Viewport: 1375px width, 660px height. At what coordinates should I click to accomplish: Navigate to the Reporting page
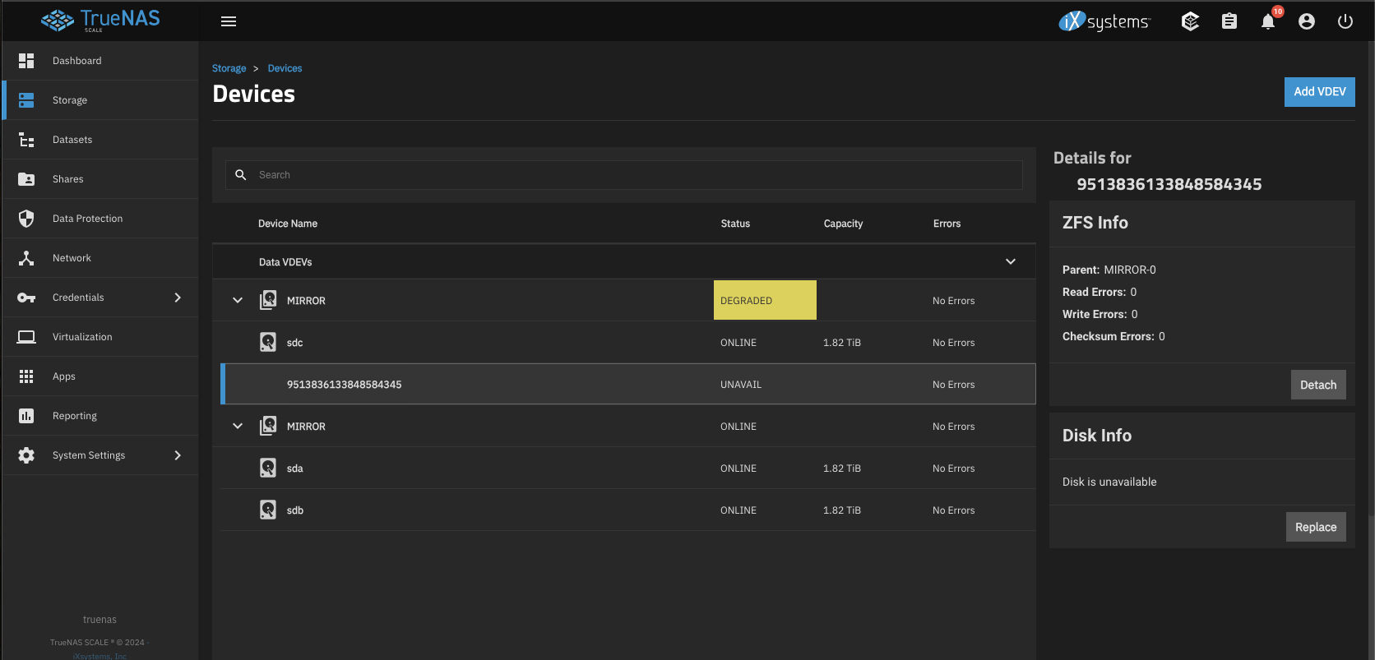(74, 416)
